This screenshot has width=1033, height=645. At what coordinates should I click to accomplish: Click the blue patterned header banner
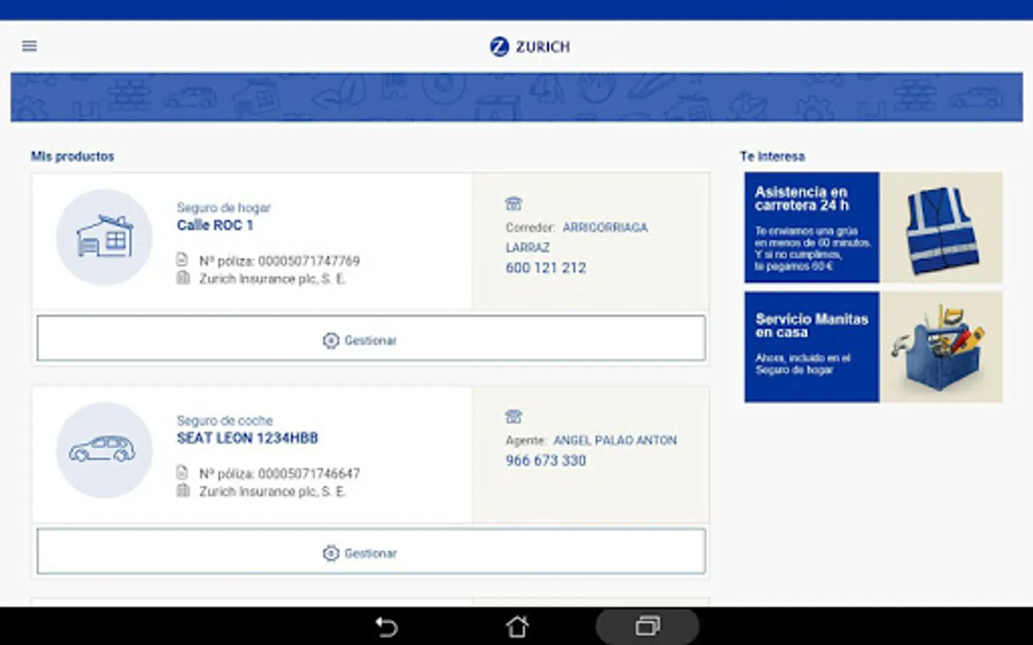coord(516,97)
